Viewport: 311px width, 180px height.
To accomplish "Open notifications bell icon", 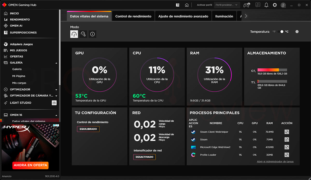I will (266, 5).
